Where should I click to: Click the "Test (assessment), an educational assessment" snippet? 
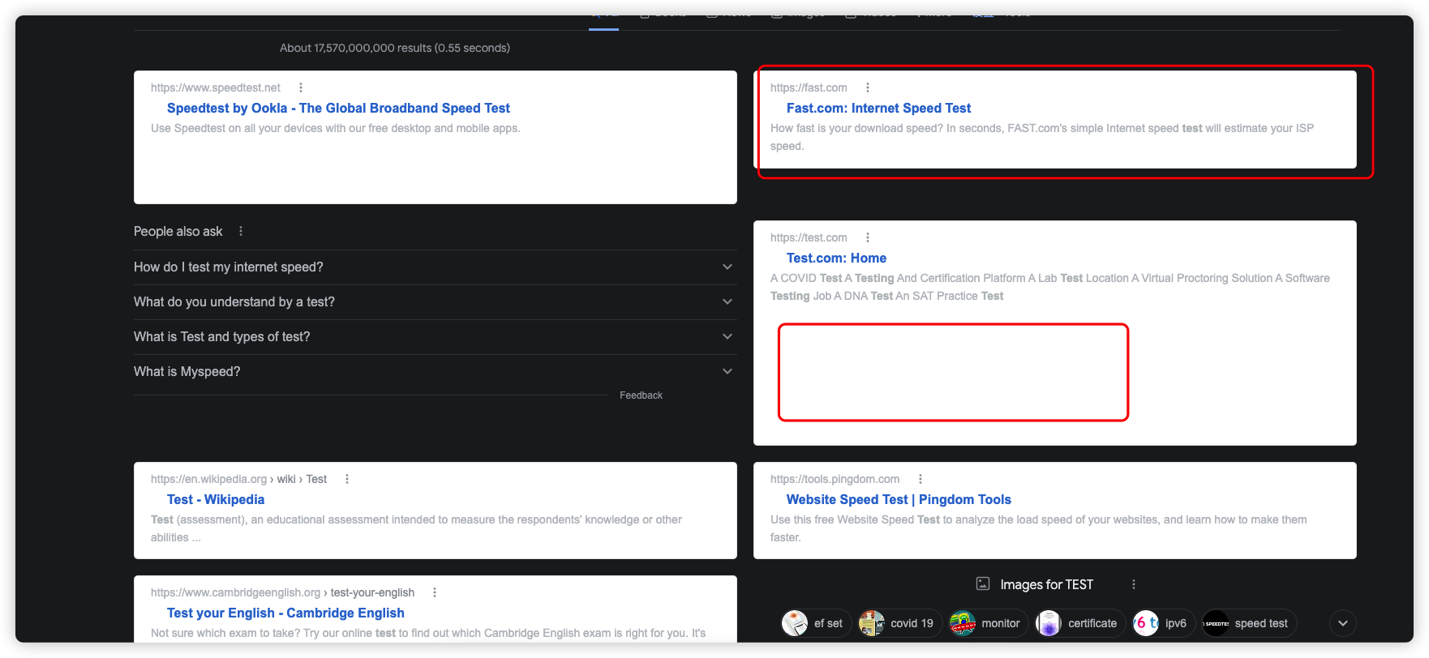coord(416,528)
